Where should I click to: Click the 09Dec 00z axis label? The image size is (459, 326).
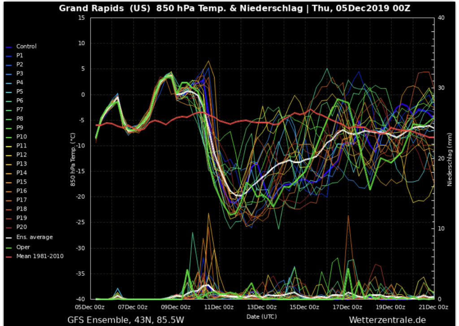point(176,307)
